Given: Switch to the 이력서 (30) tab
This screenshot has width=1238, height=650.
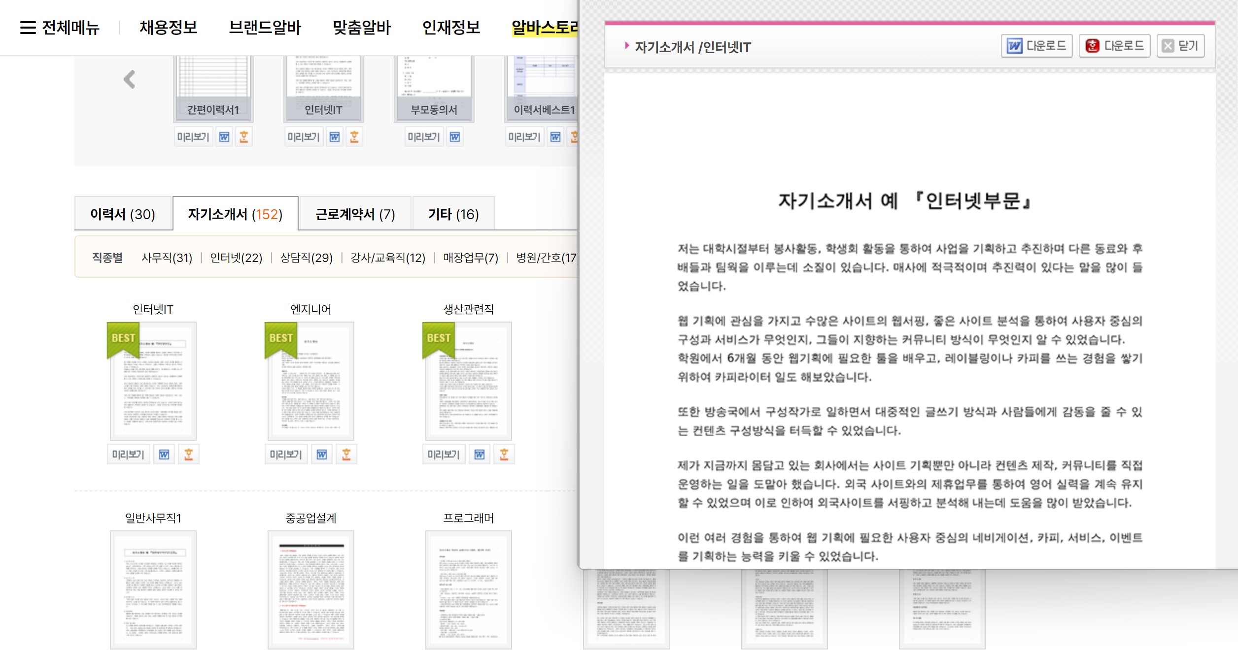Looking at the screenshot, I should click(123, 214).
